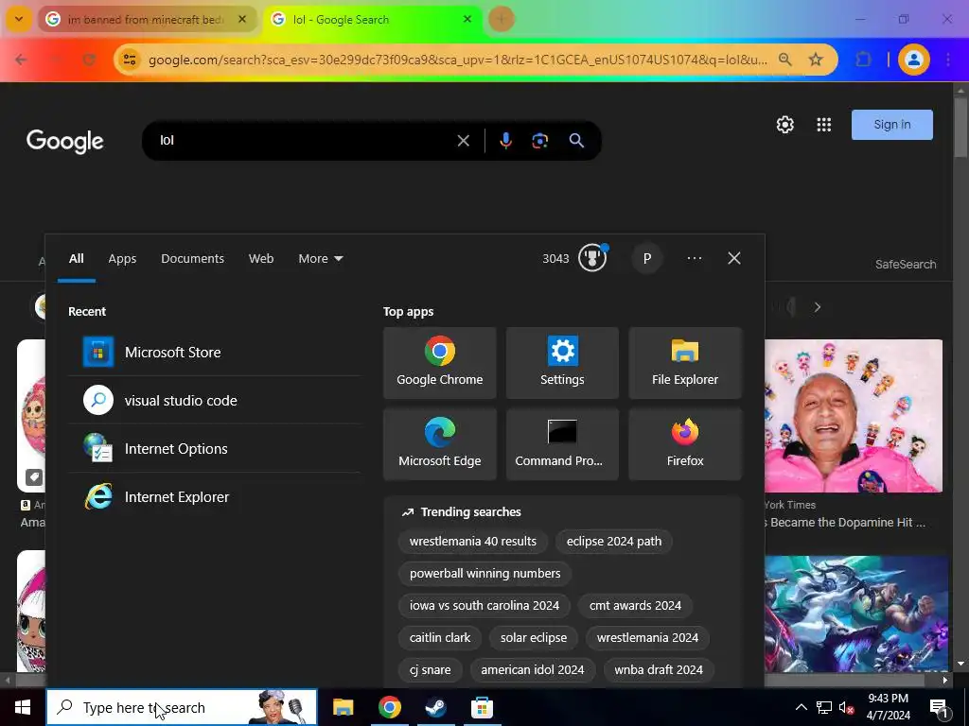
Task: Click muted volume tray icon
Action: click(x=846, y=707)
